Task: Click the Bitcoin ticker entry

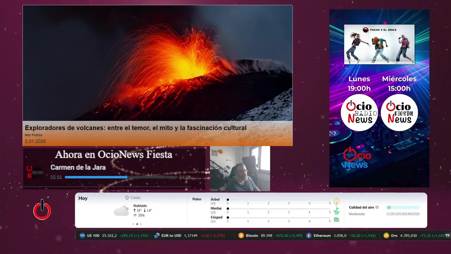Action: pyautogui.click(x=270, y=235)
